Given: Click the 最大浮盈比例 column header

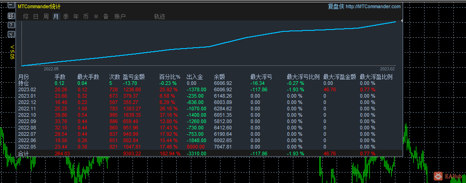Looking at the screenshot, I should point(376,77).
